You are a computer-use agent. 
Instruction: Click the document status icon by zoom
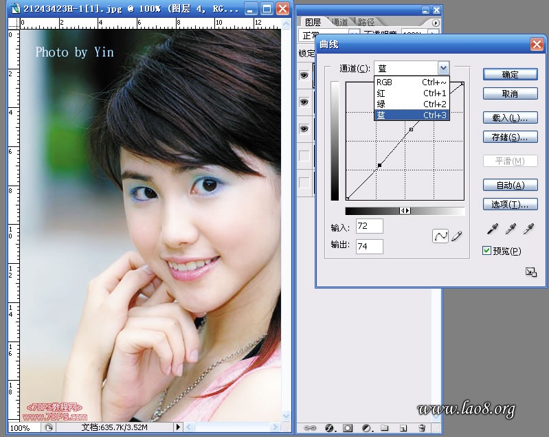pos(49,427)
